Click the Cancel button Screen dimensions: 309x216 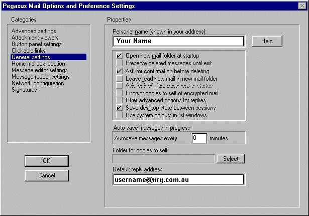click(x=47, y=175)
